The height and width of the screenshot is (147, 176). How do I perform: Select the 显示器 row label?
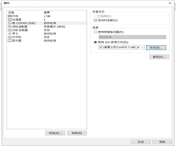click(x=17, y=41)
